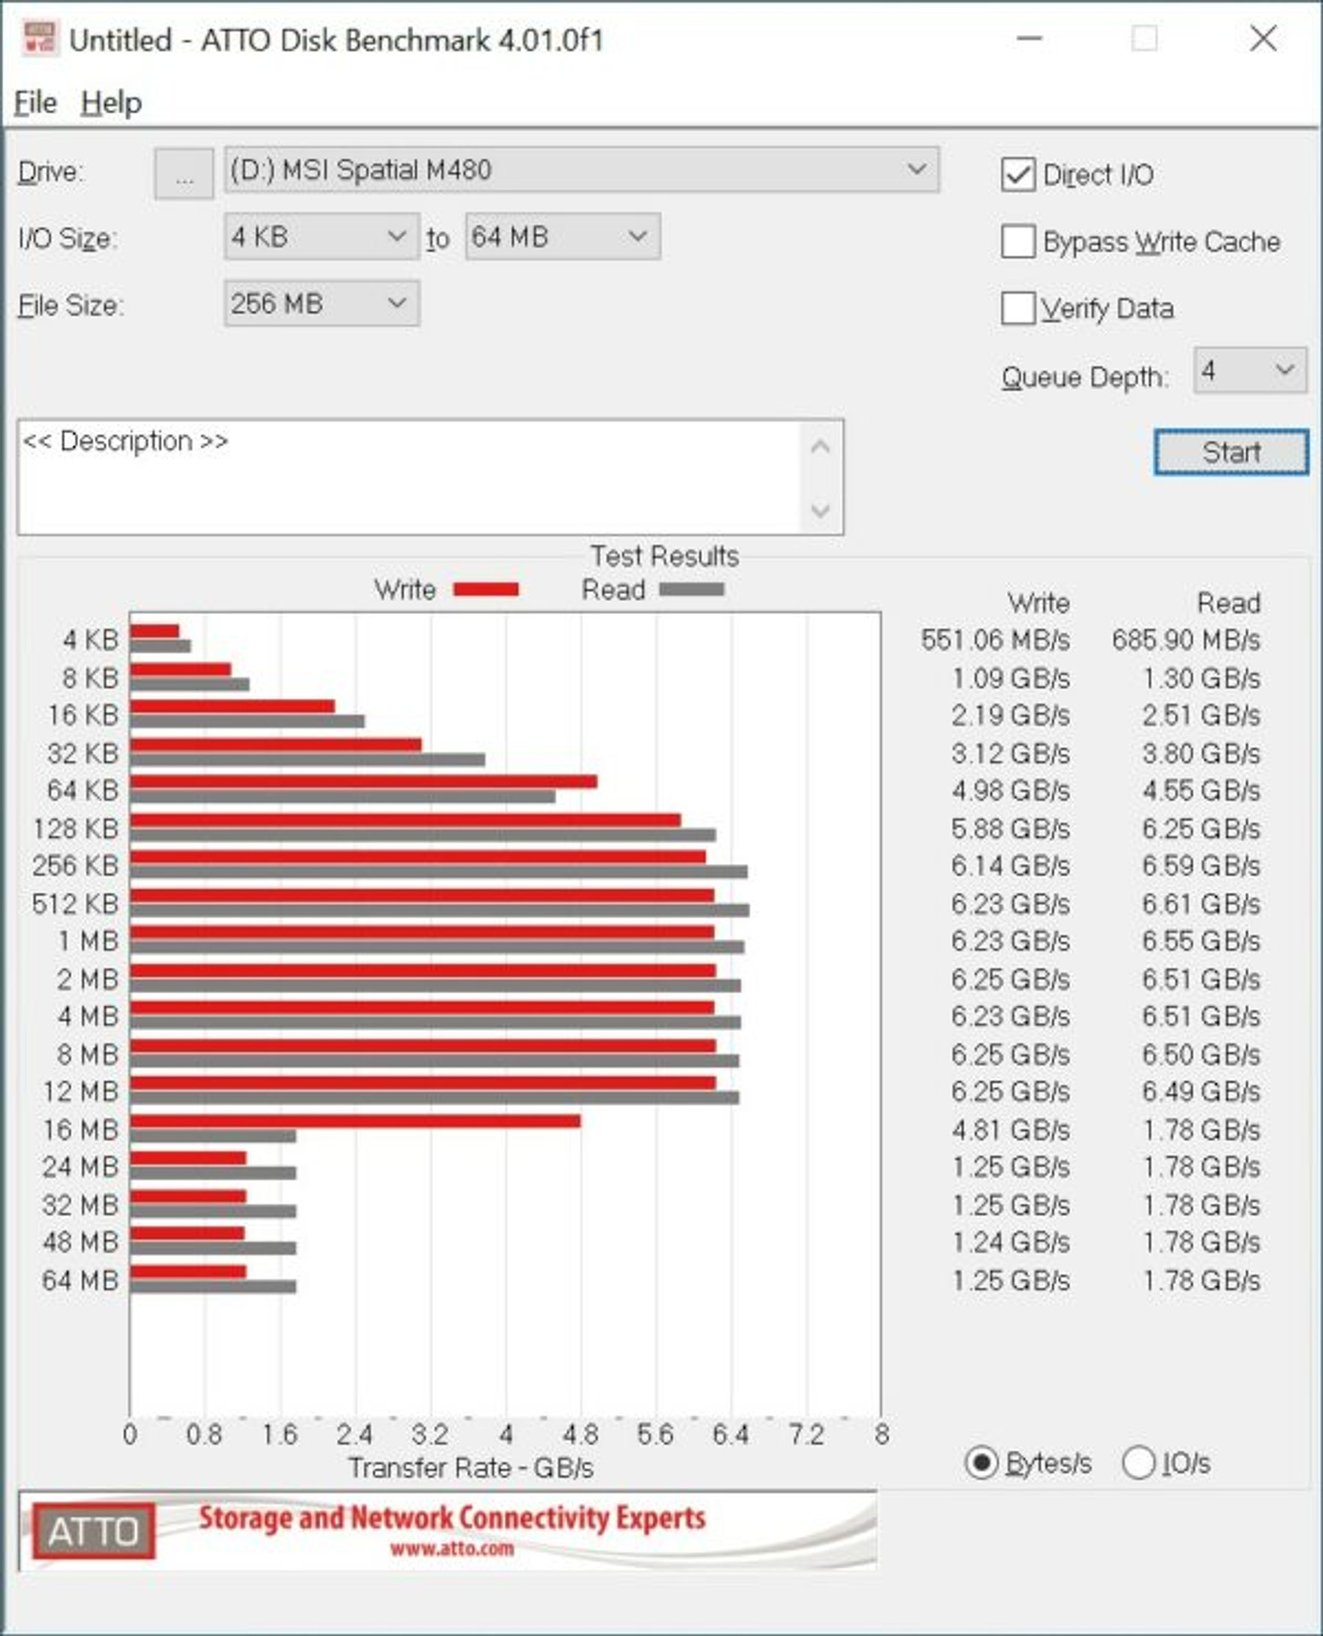Viewport: 1323px width, 1636px height.
Task: Close the ATTO Disk Benchmark window
Action: click(x=1263, y=38)
